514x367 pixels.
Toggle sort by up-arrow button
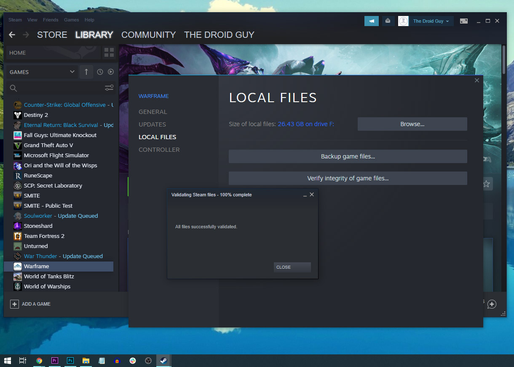(x=86, y=72)
